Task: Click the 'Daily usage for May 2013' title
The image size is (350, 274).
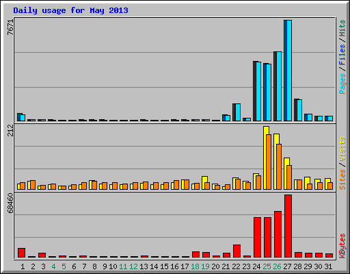Action: pos(70,10)
